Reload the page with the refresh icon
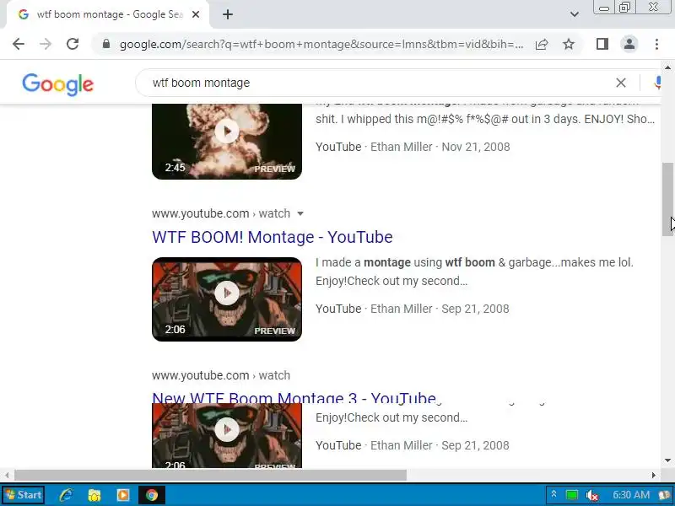Image resolution: width=675 pixels, height=506 pixels. click(x=73, y=44)
